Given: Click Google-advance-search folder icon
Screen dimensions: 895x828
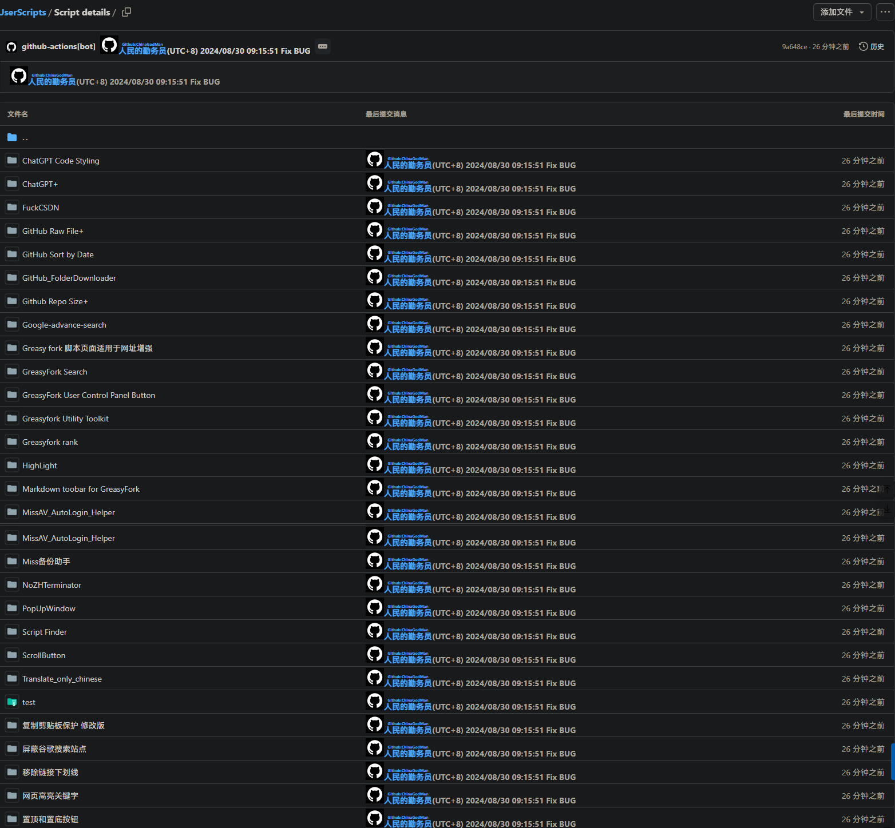Looking at the screenshot, I should 12,324.
